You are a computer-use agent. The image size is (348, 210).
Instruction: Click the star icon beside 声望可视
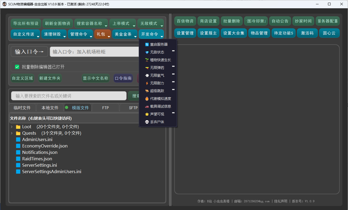tap(147, 114)
